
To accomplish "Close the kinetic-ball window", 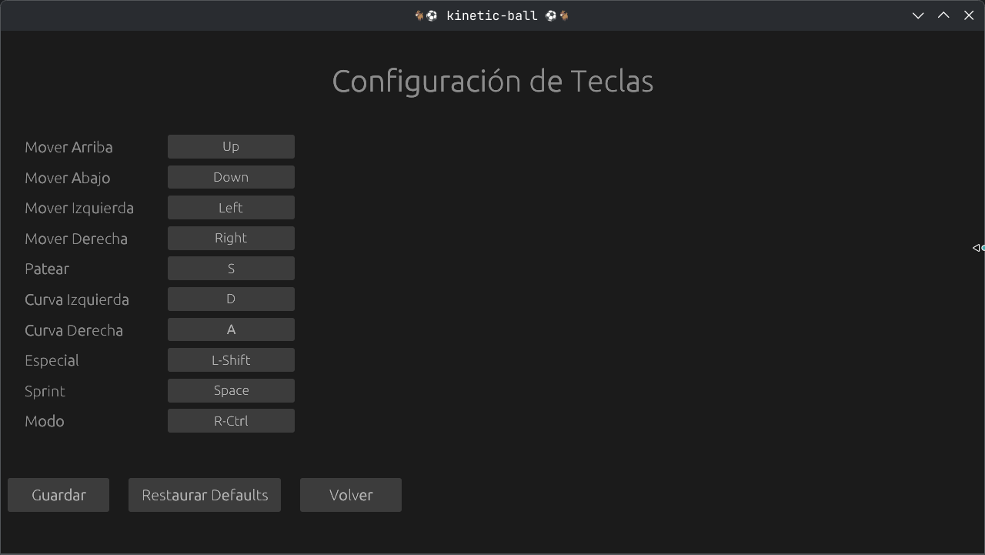I will [969, 15].
